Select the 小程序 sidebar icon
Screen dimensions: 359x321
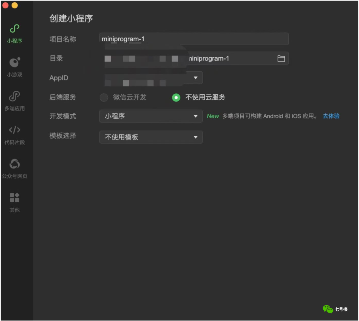tap(14, 29)
